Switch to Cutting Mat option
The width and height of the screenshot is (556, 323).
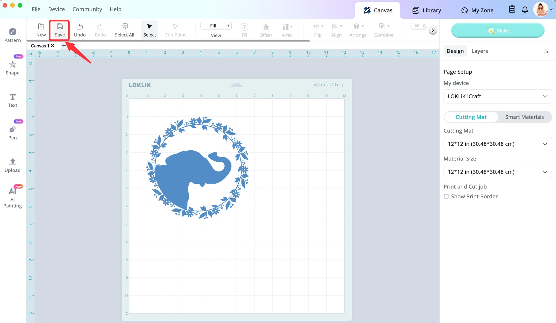click(471, 117)
